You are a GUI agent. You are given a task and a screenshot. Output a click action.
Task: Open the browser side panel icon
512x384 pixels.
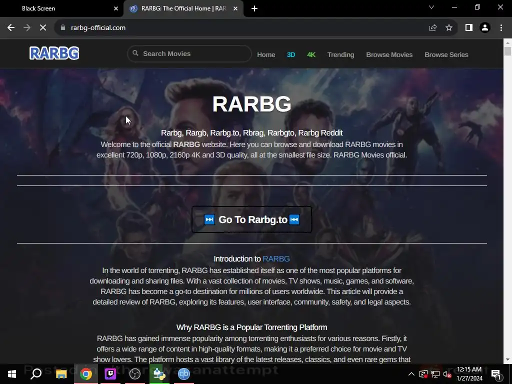(x=469, y=28)
